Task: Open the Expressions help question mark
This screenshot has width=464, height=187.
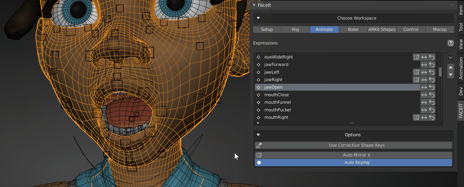Action: coord(450,43)
